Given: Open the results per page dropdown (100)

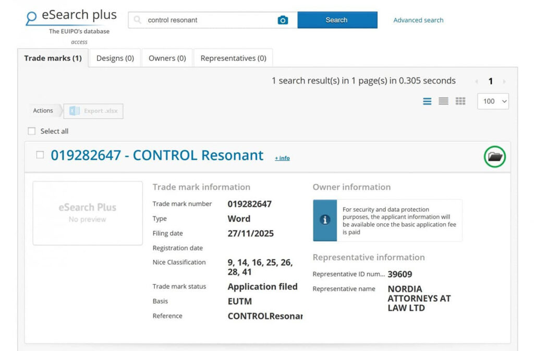Looking at the screenshot, I should 493,101.
